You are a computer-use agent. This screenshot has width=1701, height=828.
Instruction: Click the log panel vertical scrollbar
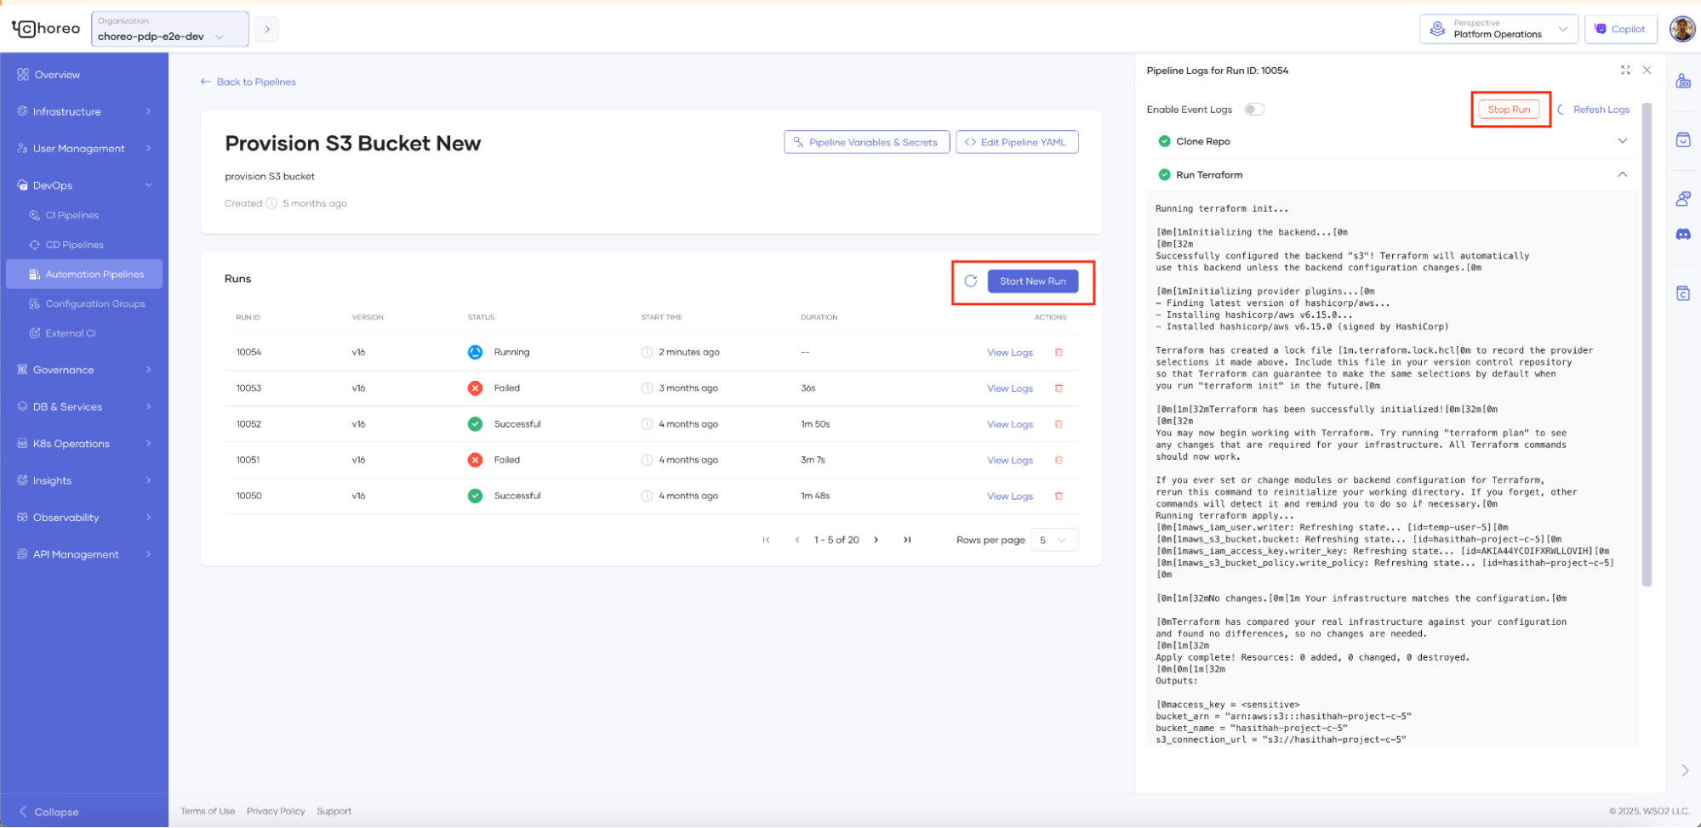[1646, 340]
